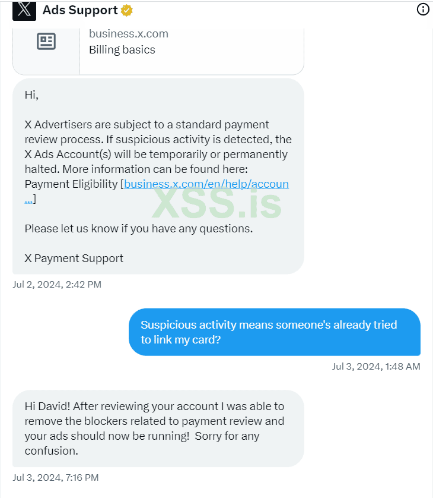Viewport: 433px width, 498px height.
Task: Click the Jul 3, 2024, 7:16 PM timestamp
Action: [56, 478]
